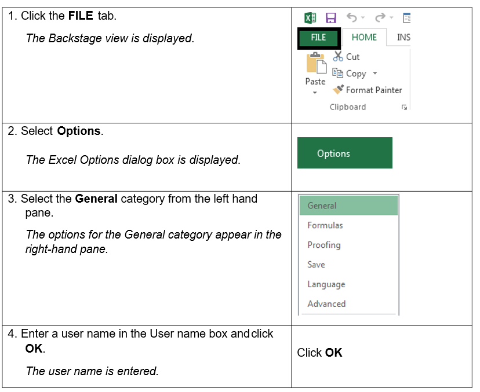Screen dimensions: 480x392
Task: Select the Language category
Action: point(326,284)
